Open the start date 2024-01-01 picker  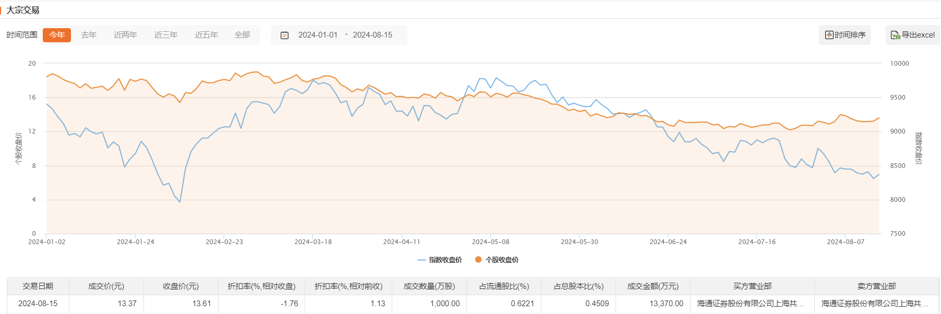pos(318,35)
